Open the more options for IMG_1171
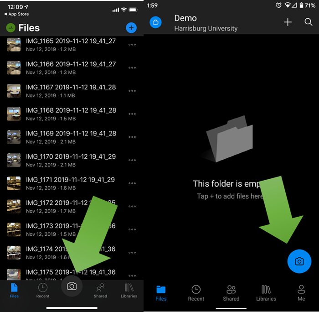 pyautogui.click(x=132, y=183)
